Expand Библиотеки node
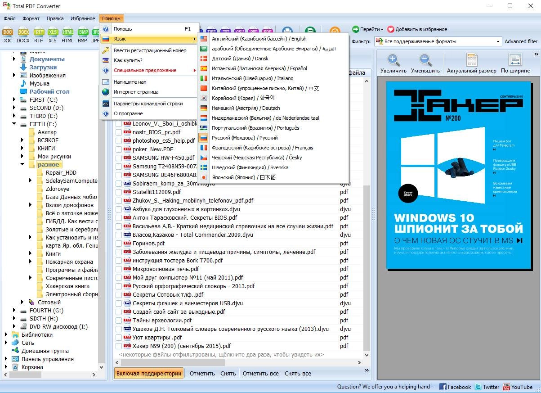Viewport: 541px width, 393px height. 6,334
